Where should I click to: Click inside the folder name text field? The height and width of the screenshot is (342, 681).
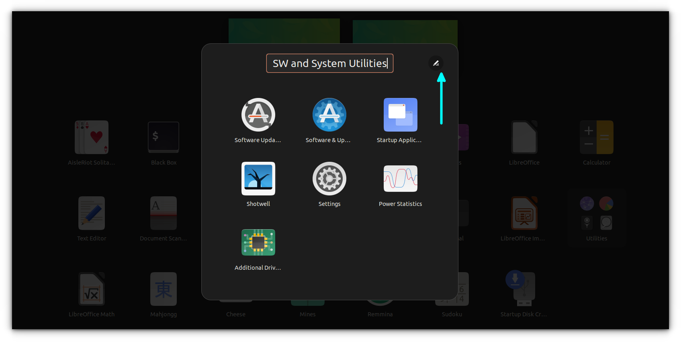pyautogui.click(x=329, y=63)
